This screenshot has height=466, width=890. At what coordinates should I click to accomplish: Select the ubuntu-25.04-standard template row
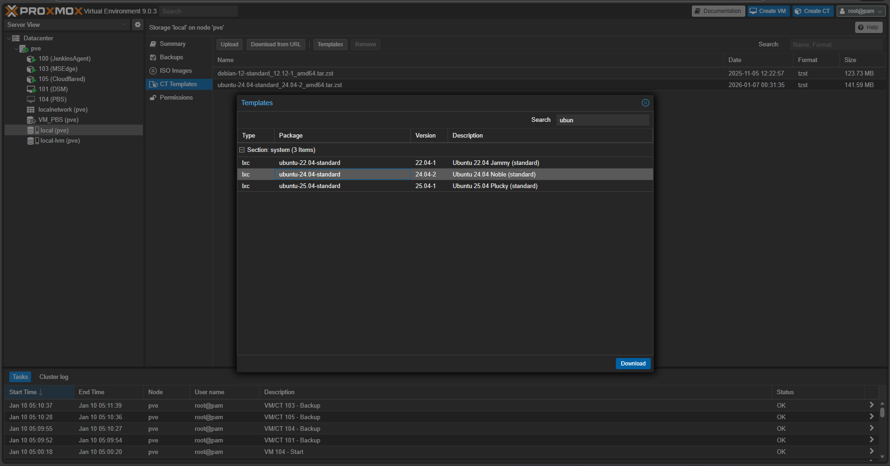(x=445, y=186)
